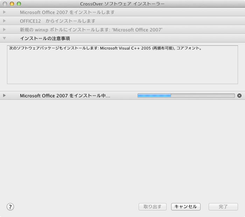Expand the '新規の winxp ボトルにインストールします' section
This screenshot has width=245, height=217.
[4, 29]
